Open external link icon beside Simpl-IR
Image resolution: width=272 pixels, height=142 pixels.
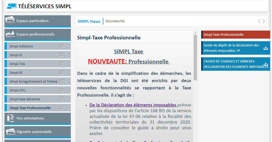[61, 73]
